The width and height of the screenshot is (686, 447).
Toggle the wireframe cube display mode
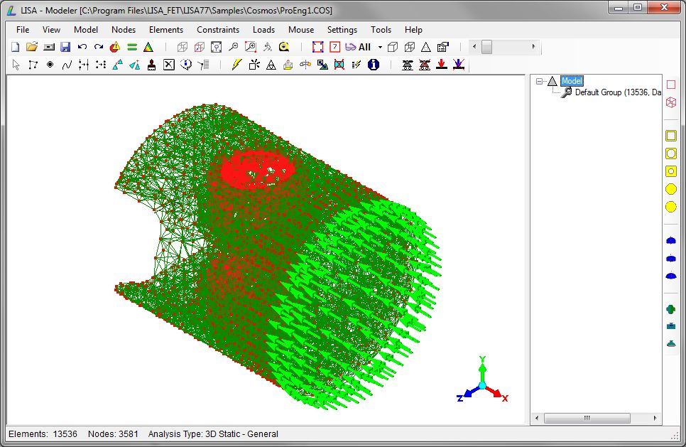(x=410, y=47)
